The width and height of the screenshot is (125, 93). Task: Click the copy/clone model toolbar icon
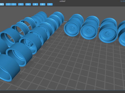tap(21, 4)
